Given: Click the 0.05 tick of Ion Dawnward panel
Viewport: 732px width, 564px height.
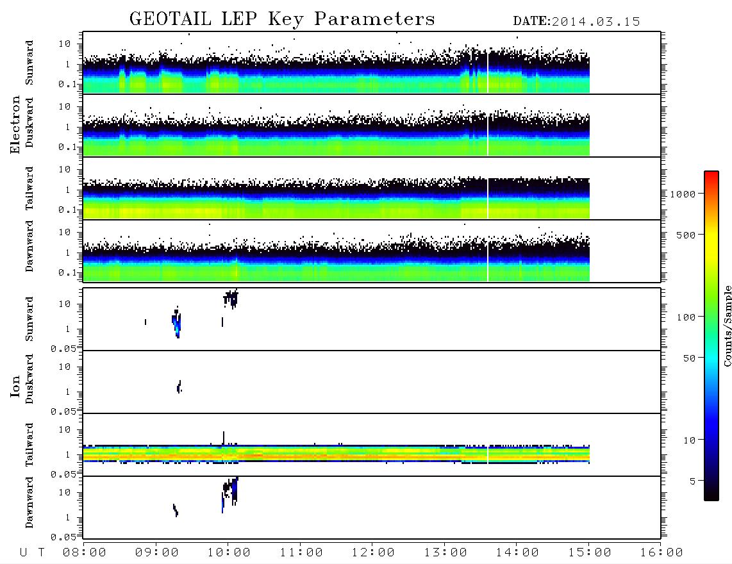Looking at the screenshot, I should 63,537.
